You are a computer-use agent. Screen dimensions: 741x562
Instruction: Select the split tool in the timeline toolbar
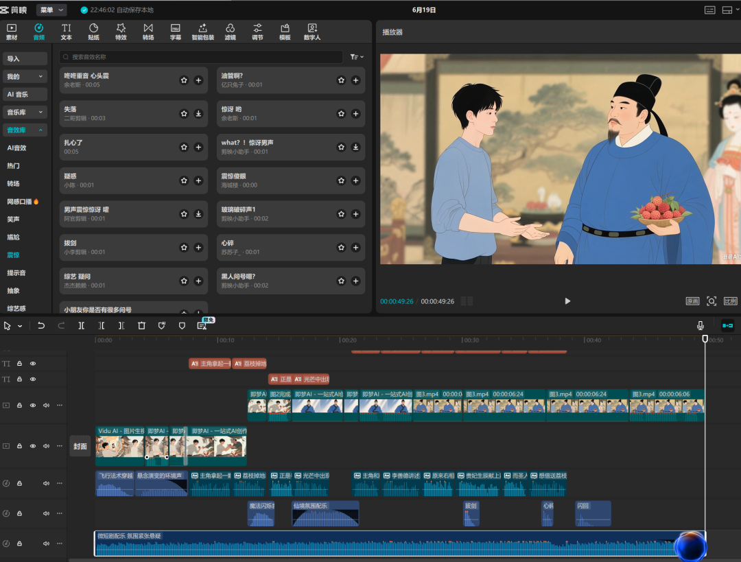pos(81,325)
